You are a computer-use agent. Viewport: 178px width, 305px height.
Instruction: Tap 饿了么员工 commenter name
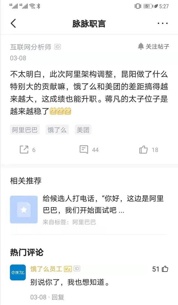[x=46, y=269]
